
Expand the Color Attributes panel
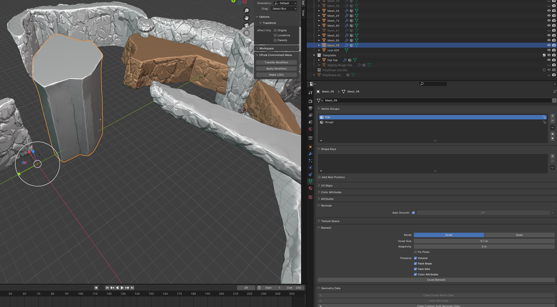[319, 192]
